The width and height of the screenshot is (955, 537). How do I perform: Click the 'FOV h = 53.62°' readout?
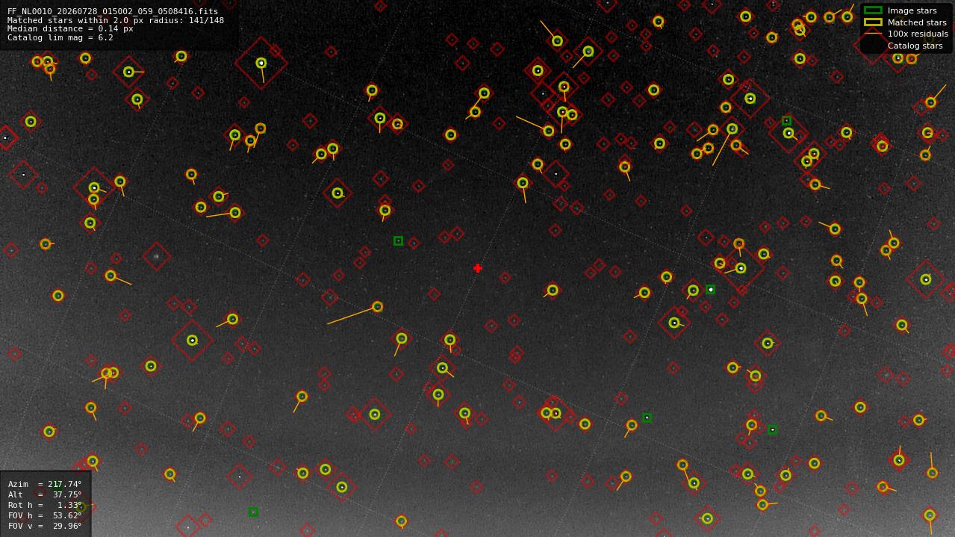(45, 515)
